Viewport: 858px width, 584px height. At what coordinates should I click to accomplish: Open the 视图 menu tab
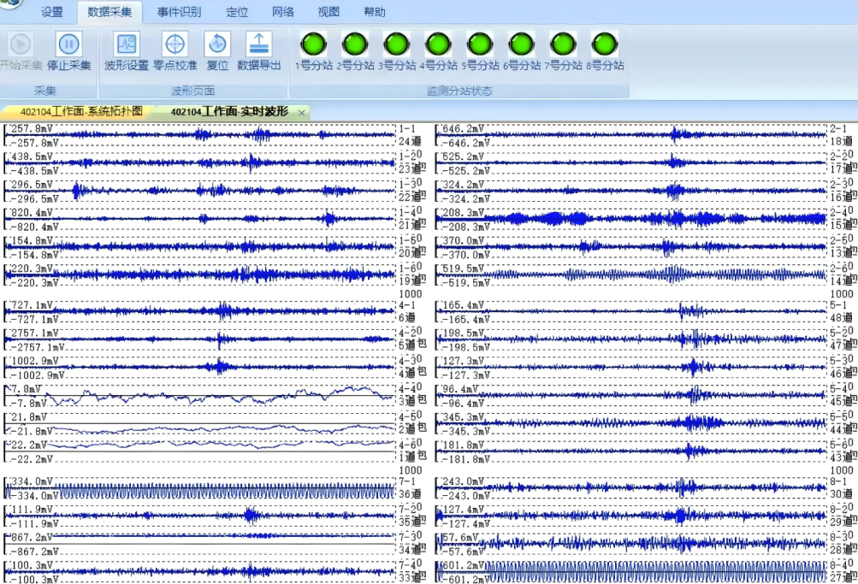click(x=328, y=12)
